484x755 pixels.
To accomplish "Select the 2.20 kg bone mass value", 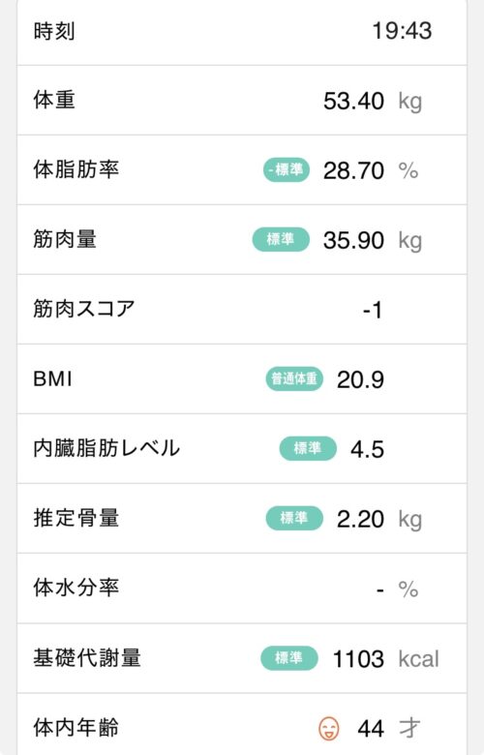I will coord(379,520).
